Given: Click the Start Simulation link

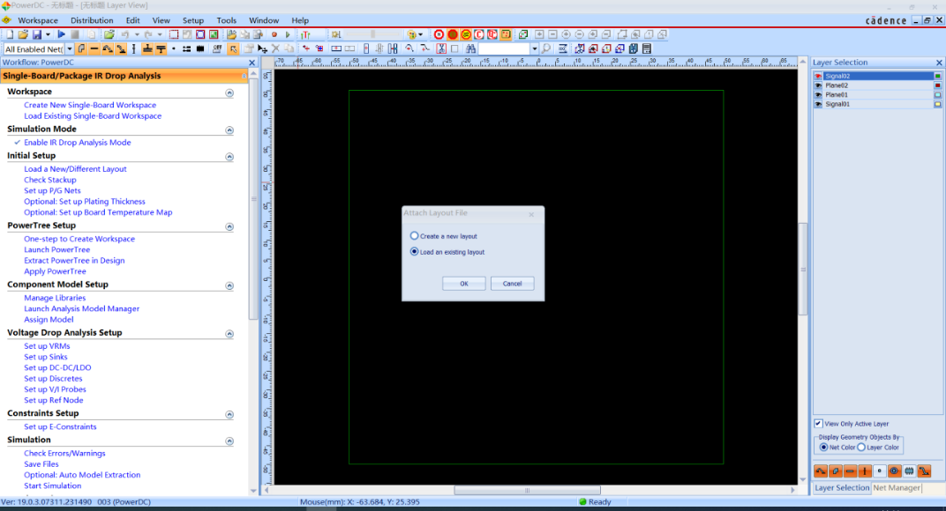Looking at the screenshot, I should [52, 485].
